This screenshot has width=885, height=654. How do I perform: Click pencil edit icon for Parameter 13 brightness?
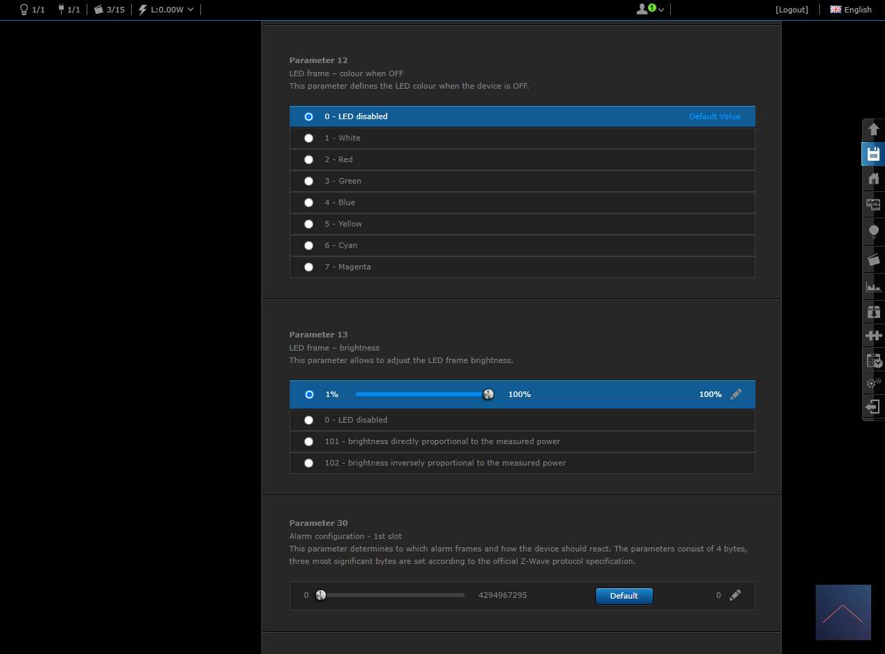735,394
